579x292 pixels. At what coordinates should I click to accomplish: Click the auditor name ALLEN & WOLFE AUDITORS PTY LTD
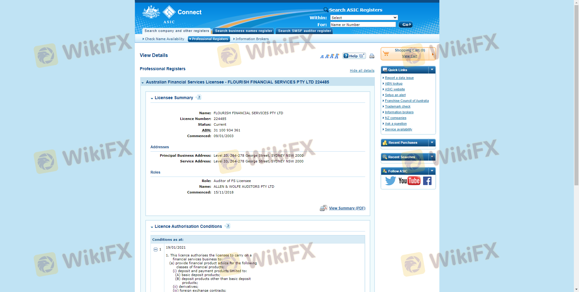click(x=244, y=187)
